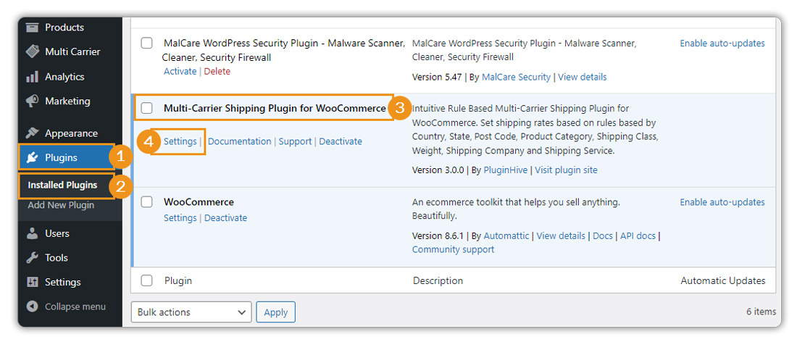Click the Description column footer label
797x342 pixels.
tap(438, 280)
